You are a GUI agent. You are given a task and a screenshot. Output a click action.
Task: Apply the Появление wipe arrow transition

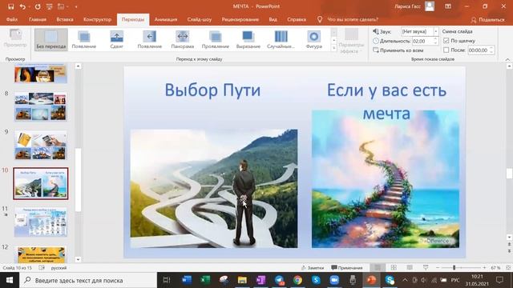tap(150, 39)
